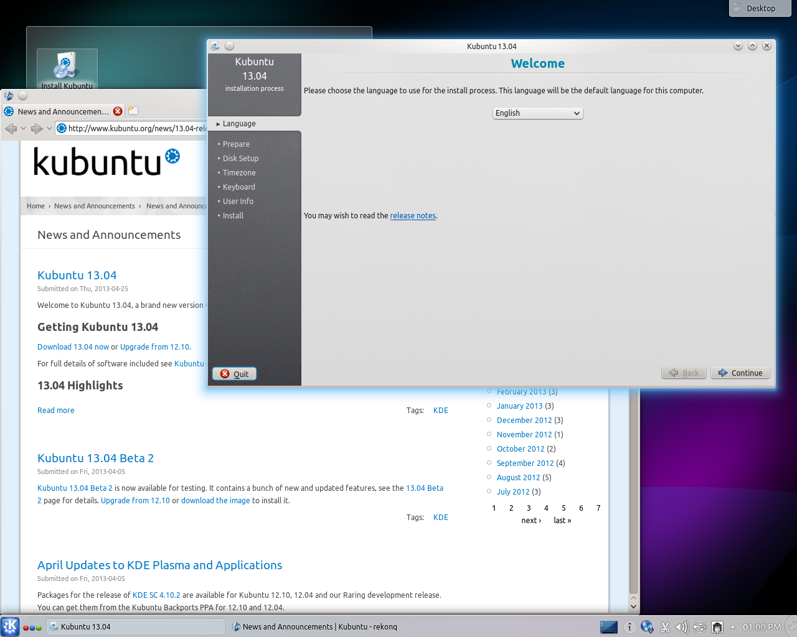Image resolution: width=797 pixels, height=637 pixels.
Task: Open the software updates globe tray icon
Action: click(x=647, y=627)
